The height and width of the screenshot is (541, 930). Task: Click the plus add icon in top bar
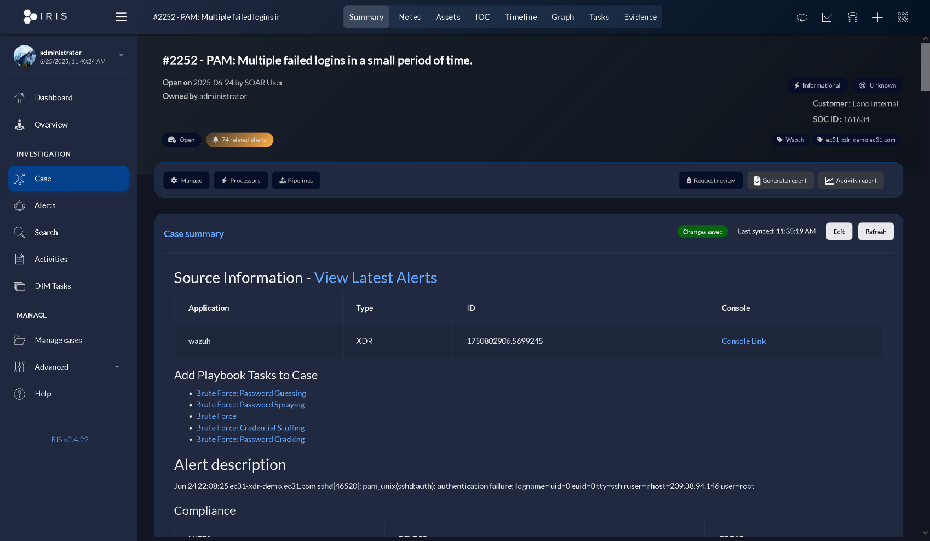pos(877,18)
